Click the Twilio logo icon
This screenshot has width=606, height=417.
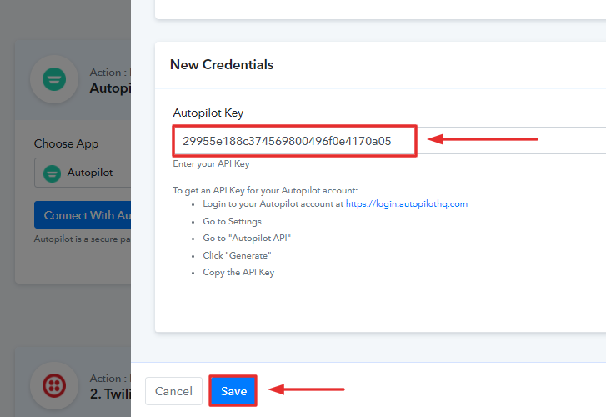(x=54, y=385)
